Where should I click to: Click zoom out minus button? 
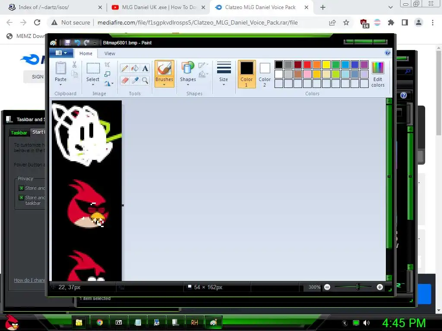pos(327,287)
